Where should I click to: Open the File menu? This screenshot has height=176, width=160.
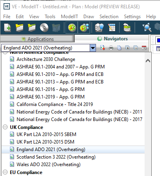click(7, 17)
